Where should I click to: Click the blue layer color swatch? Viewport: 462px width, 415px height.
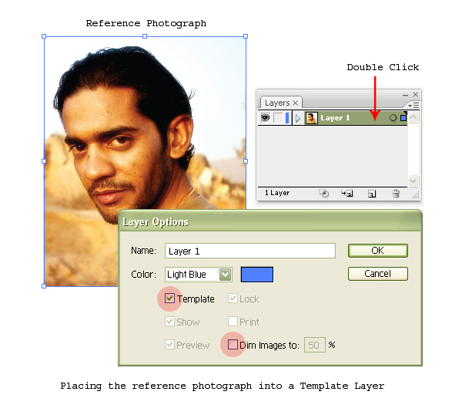[257, 275]
